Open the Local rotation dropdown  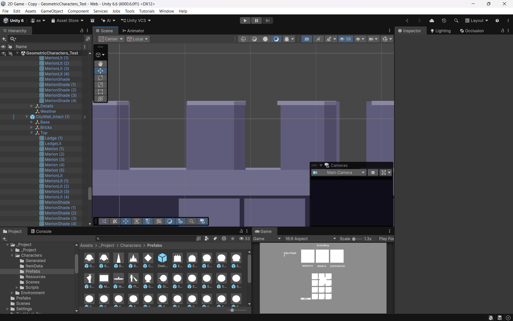click(138, 39)
